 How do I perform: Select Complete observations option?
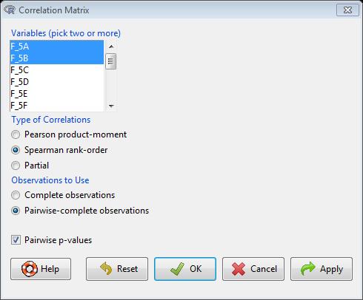[16, 195]
